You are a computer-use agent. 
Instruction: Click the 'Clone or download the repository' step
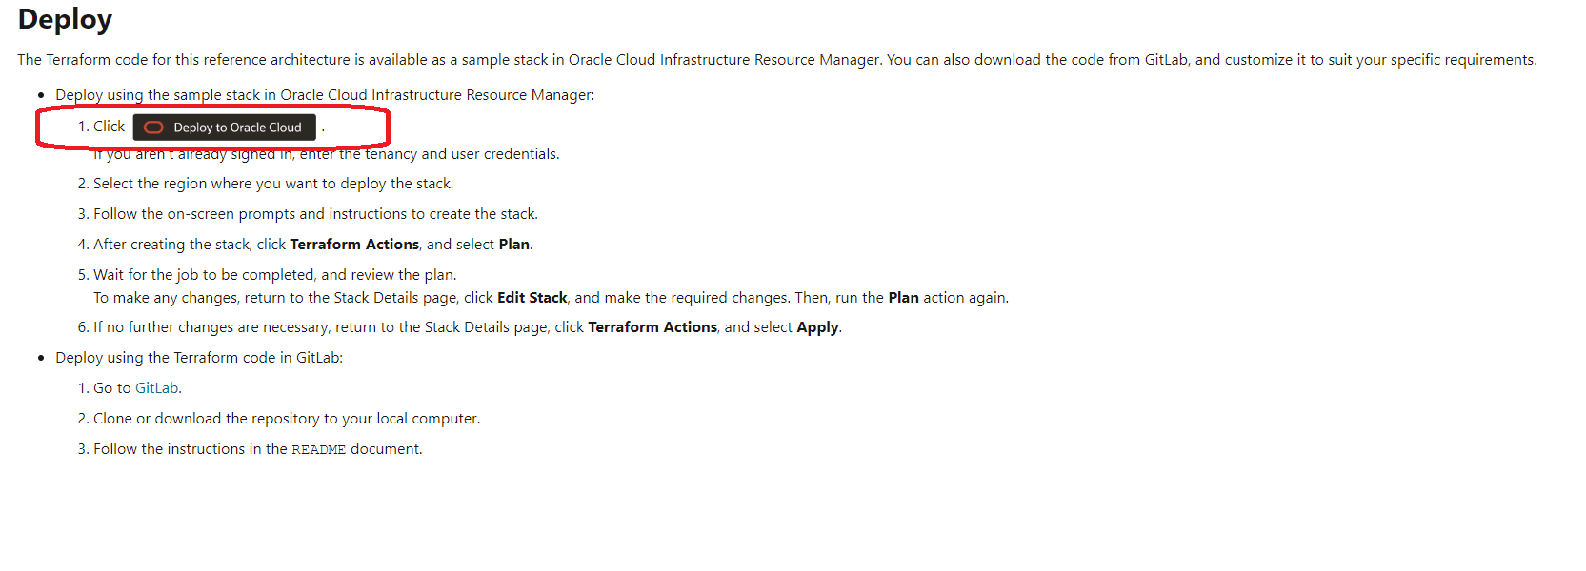(287, 419)
